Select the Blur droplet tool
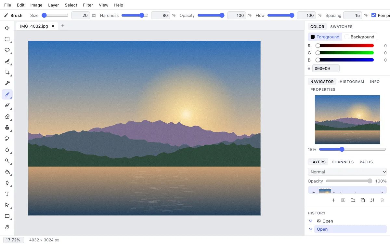Image resolution: width=390 pixels, height=244 pixels. point(7,150)
